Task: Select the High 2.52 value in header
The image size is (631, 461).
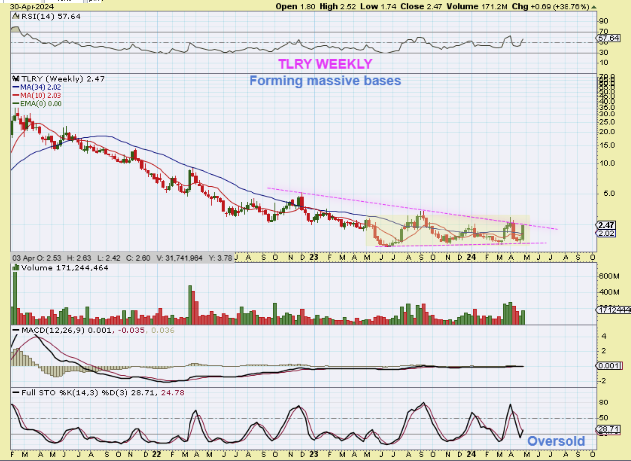Action: tap(338, 7)
